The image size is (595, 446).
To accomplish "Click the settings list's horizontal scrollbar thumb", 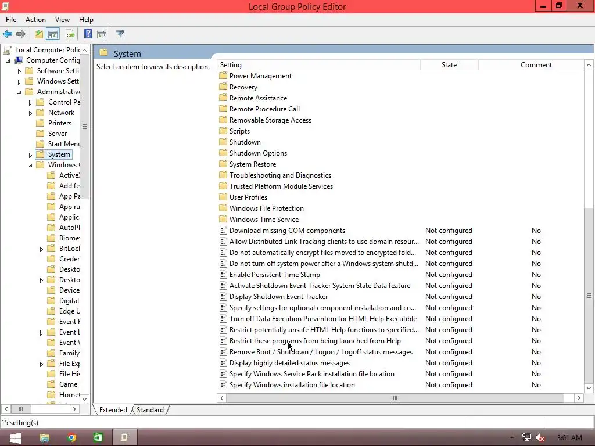I will tap(395, 398).
